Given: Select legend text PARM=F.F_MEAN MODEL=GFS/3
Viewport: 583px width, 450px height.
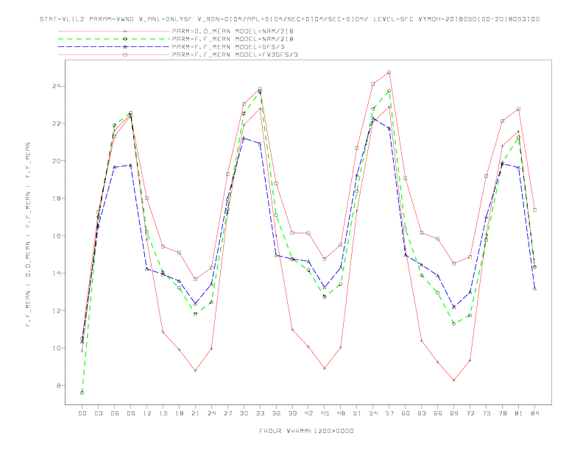Looking at the screenshot, I should [228, 47].
